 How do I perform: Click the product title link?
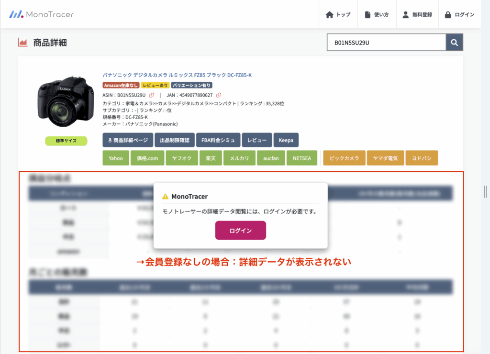click(177, 75)
